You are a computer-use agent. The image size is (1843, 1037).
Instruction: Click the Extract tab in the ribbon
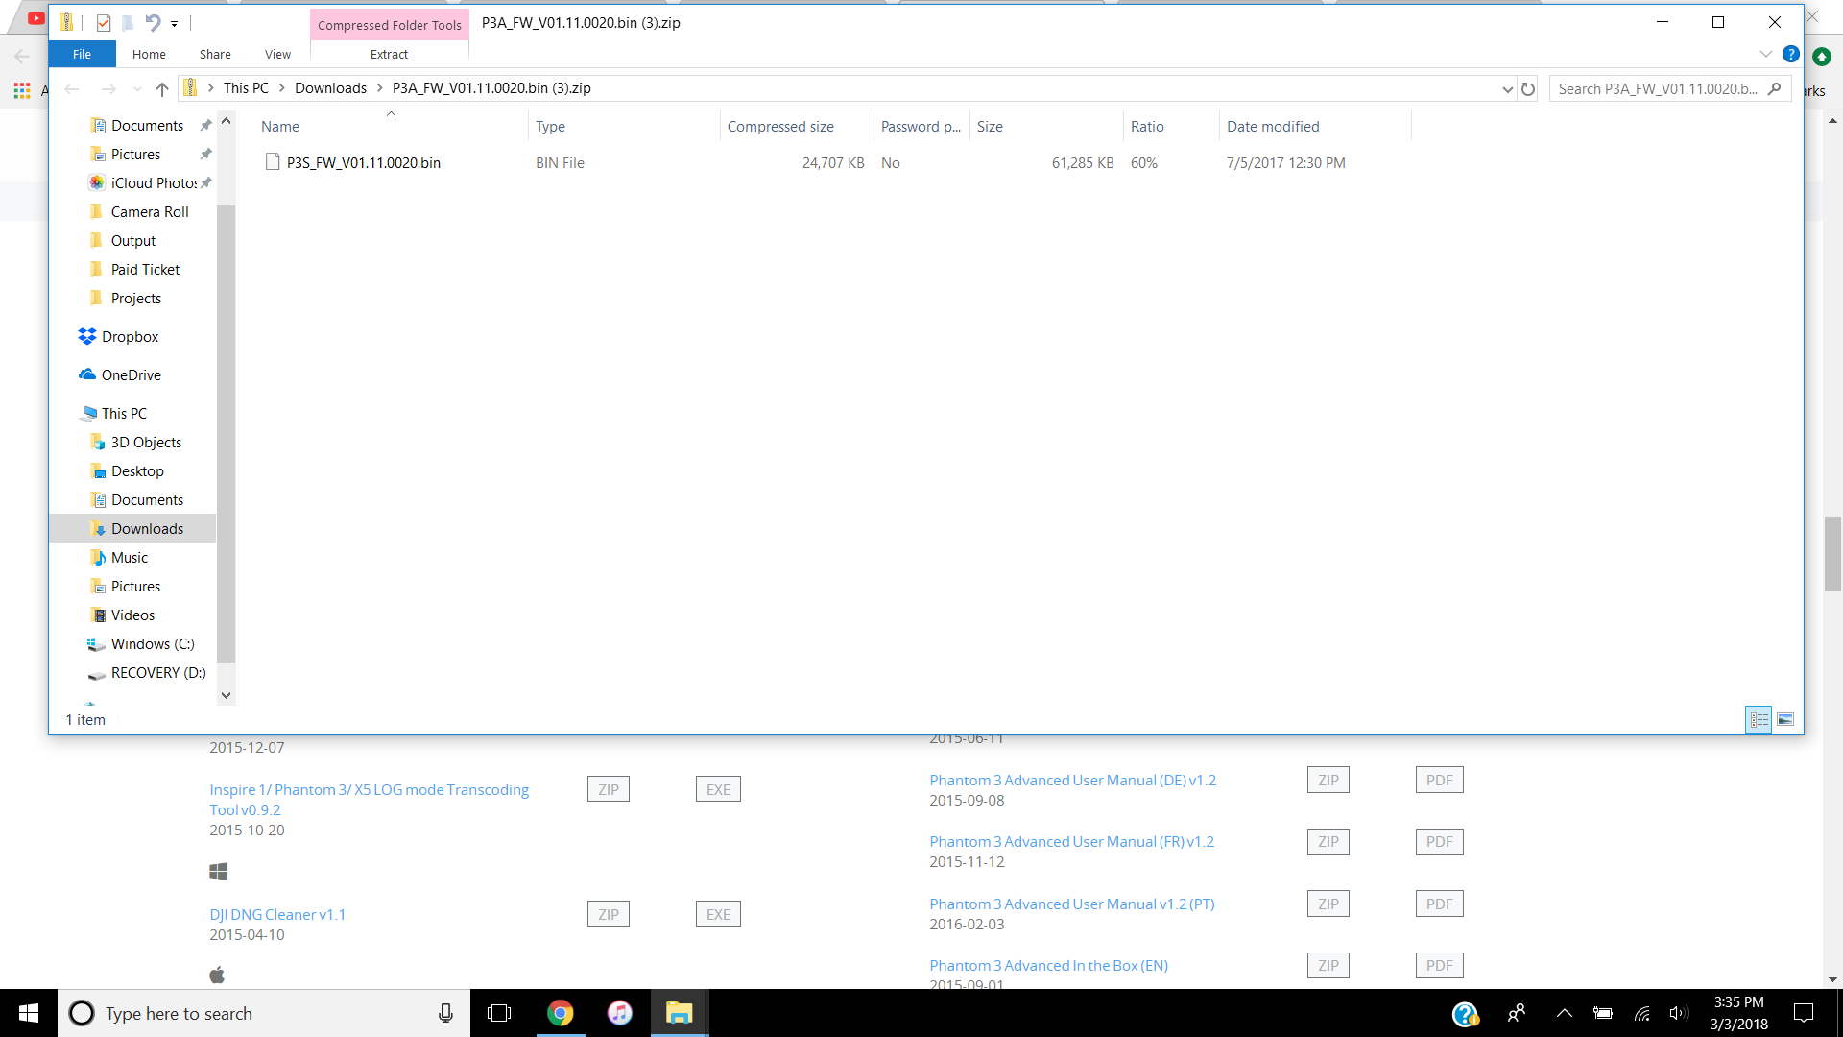coord(389,53)
